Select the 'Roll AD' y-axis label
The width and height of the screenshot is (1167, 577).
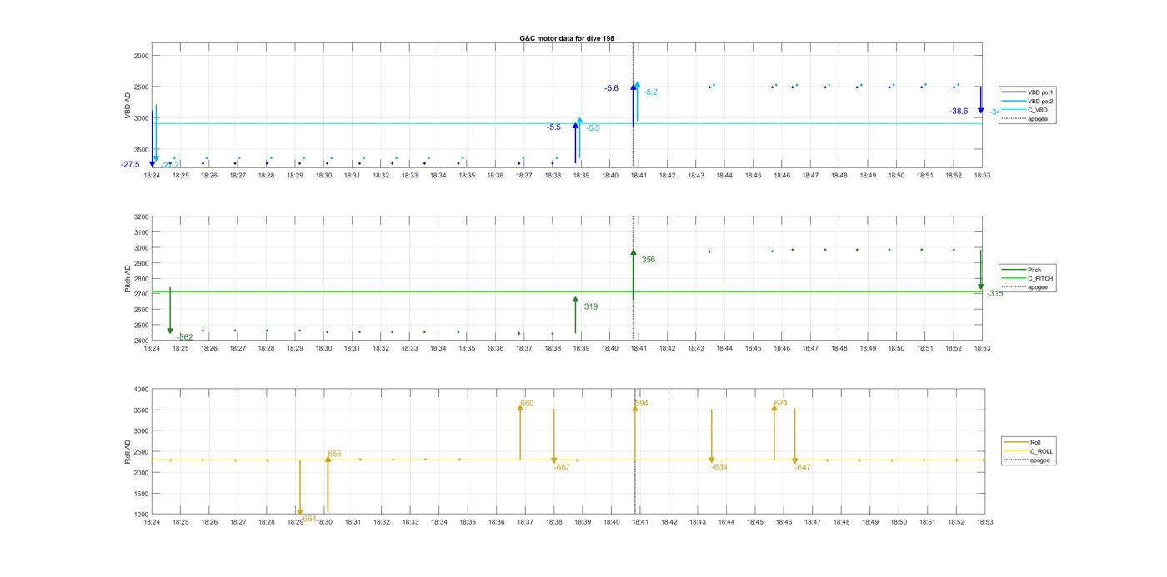point(128,452)
